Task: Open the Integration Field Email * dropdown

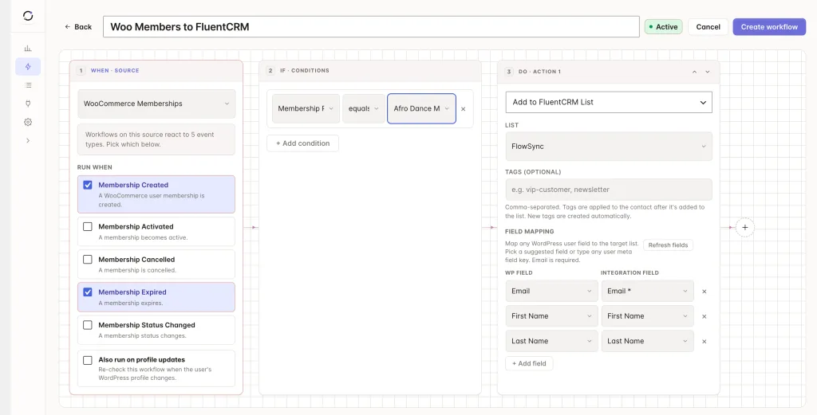Action: pyautogui.click(x=648, y=292)
